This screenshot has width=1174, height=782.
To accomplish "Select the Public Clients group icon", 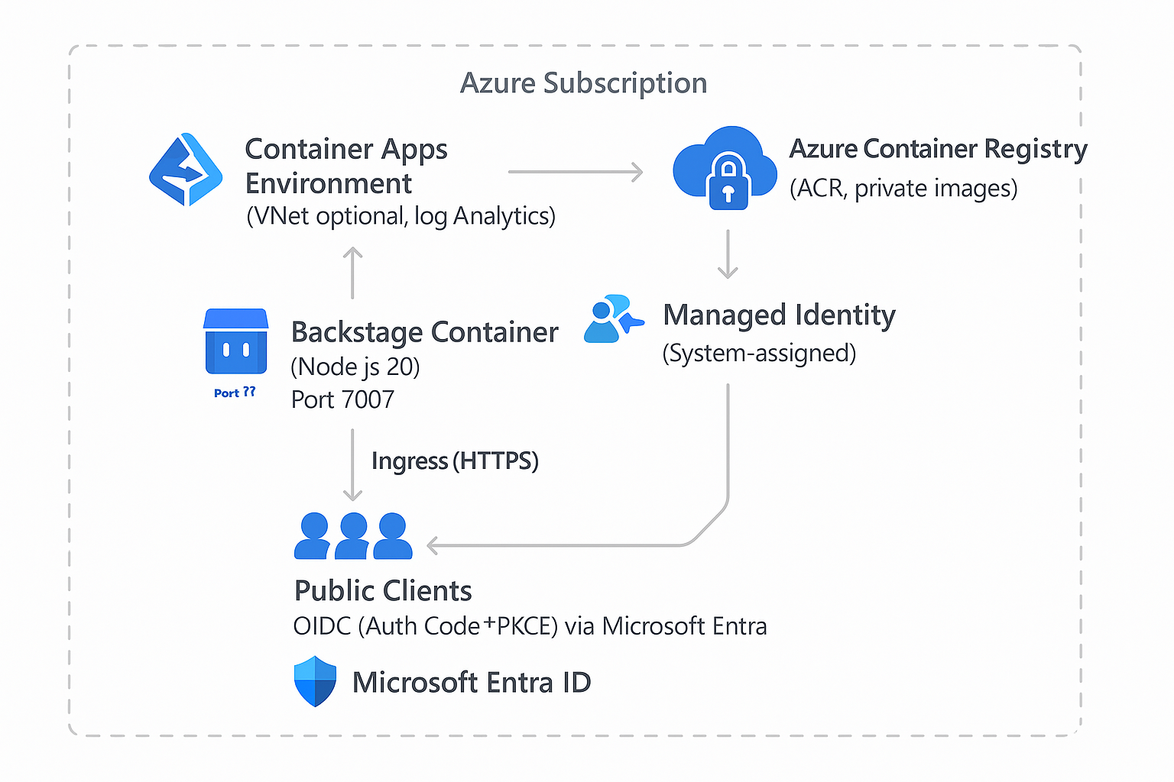I will 352,536.
